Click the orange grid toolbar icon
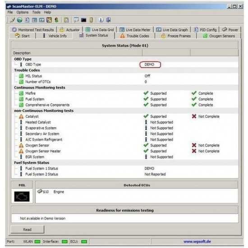Viewport: 248px width, 248px height. (x=49, y=20)
